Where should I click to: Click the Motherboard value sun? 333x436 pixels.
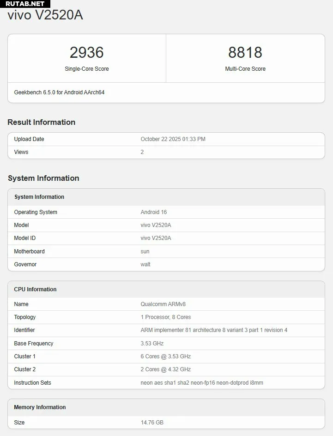pos(145,252)
